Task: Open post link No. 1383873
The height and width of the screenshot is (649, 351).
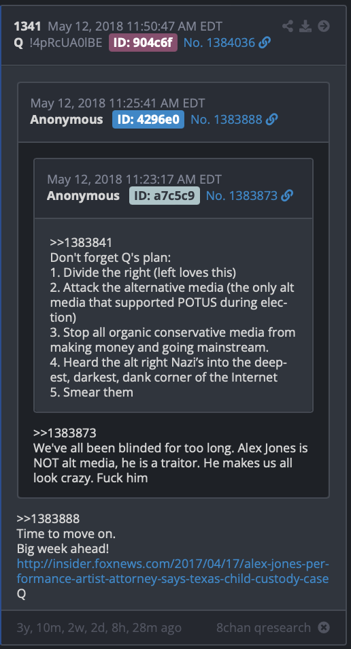Action: [x=241, y=195]
